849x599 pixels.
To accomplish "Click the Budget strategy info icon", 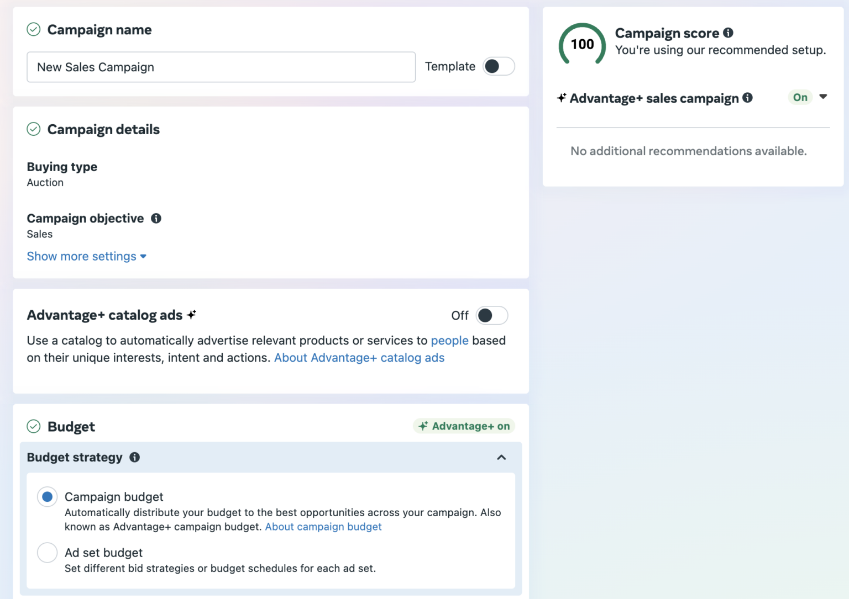I will [135, 457].
